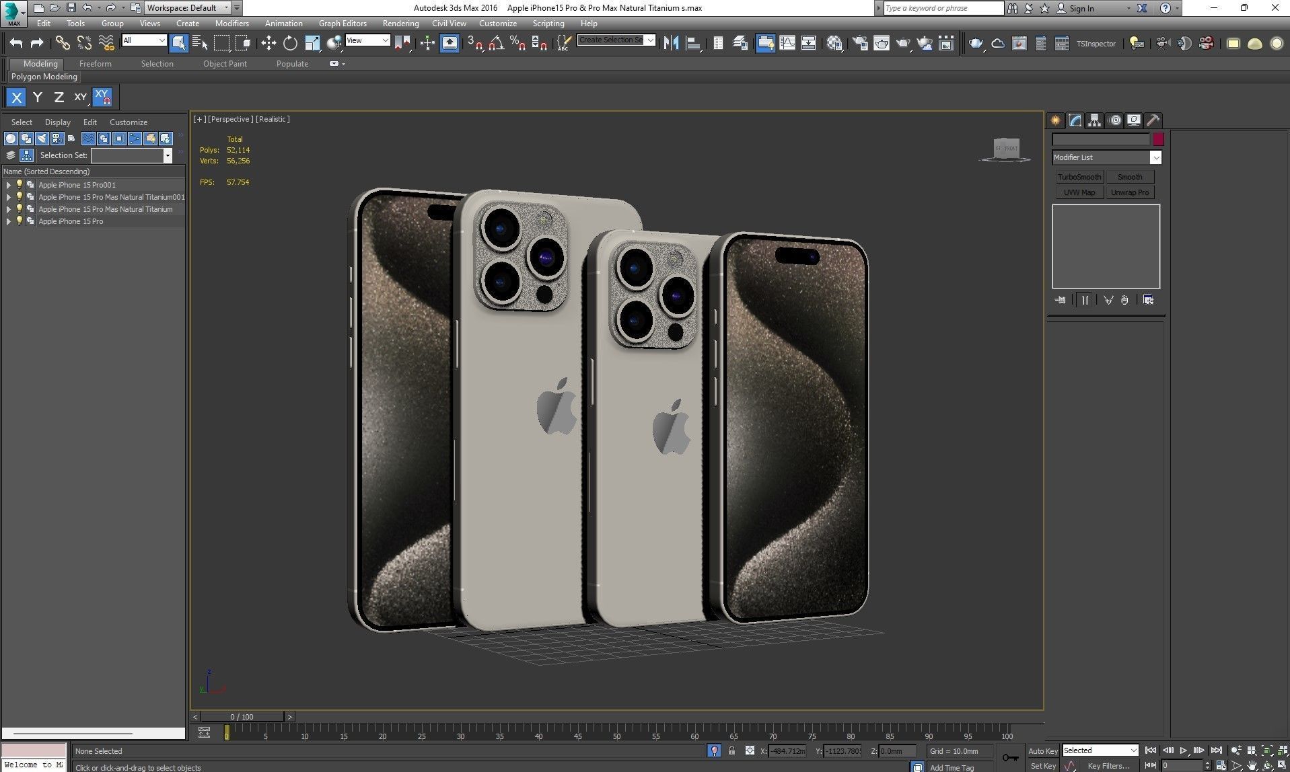This screenshot has height=772, width=1290.
Task: Click the Pin Stack icon below modifier stack
Action: tap(1061, 300)
